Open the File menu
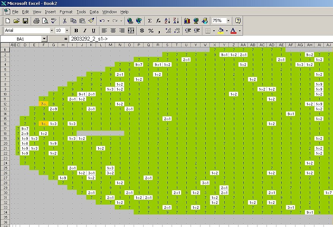Viewport: 333px width, 227px height. click(15, 12)
